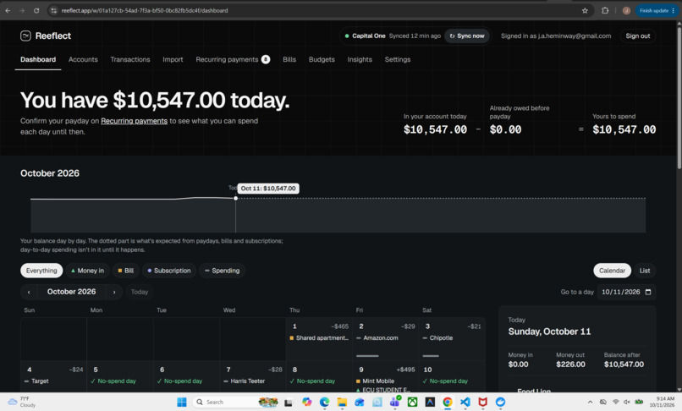Open the Accounts tab
This screenshot has width=682, height=411.
tap(83, 59)
